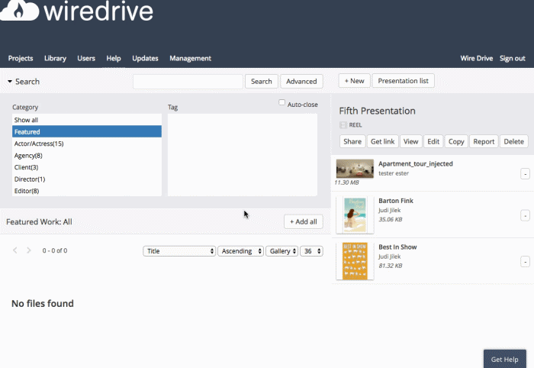
Task: Click the Tag list box
Action: pyautogui.click(x=243, y=155)
